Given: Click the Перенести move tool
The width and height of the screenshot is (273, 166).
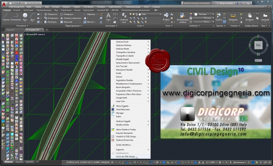Looking at the screenshot, I should (51, 14).
